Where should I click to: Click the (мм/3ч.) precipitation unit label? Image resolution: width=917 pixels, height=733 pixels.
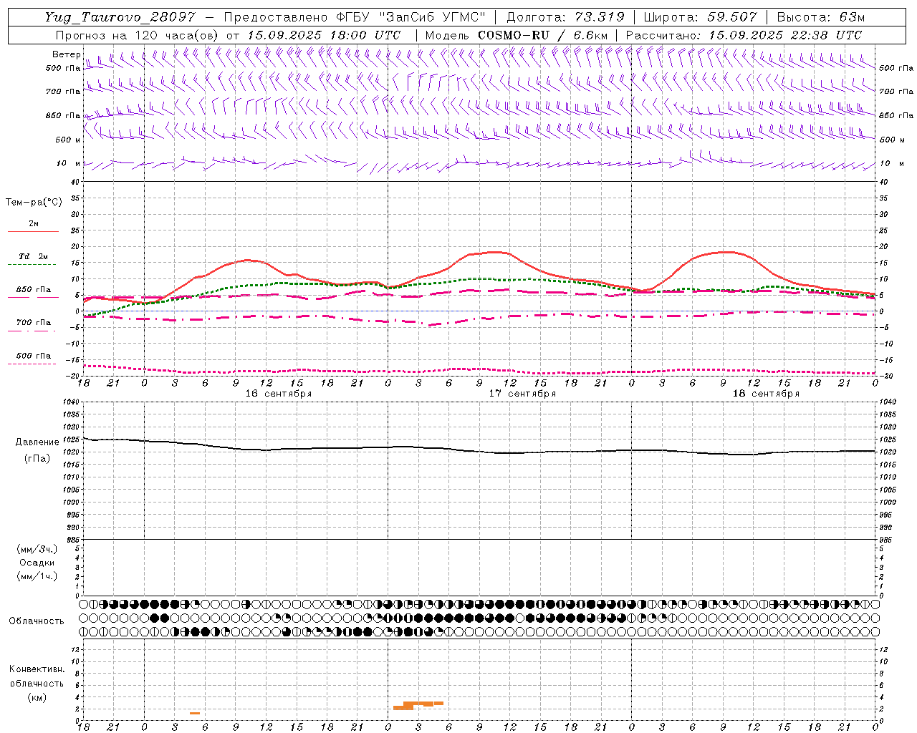pyautogui.click(x=37, y=549)
